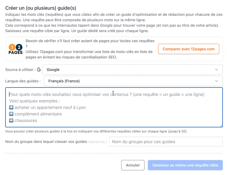227x175 pixels.
Task: Expand source list via its chevron arrow
Action: point(217,70)
